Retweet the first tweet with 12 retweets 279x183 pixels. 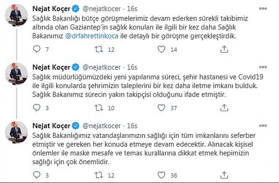(x=99, y=49)
